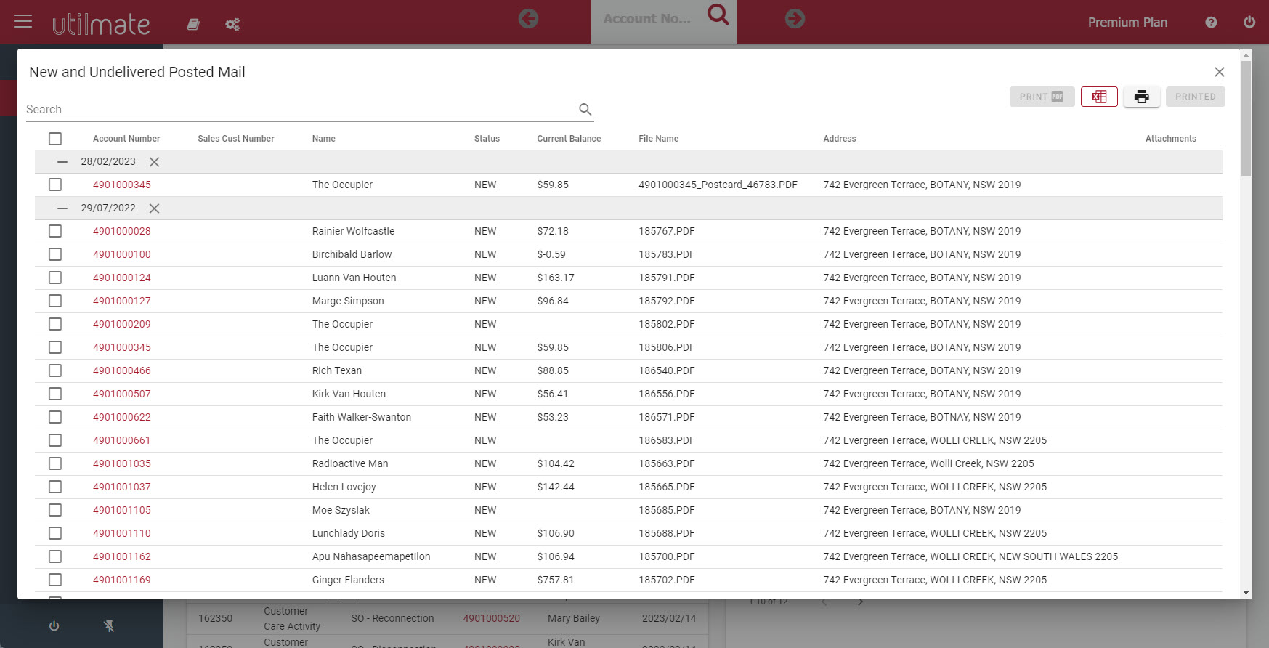
Task: Remove the 28/02/2023 date group
Action: pos(154,162)
